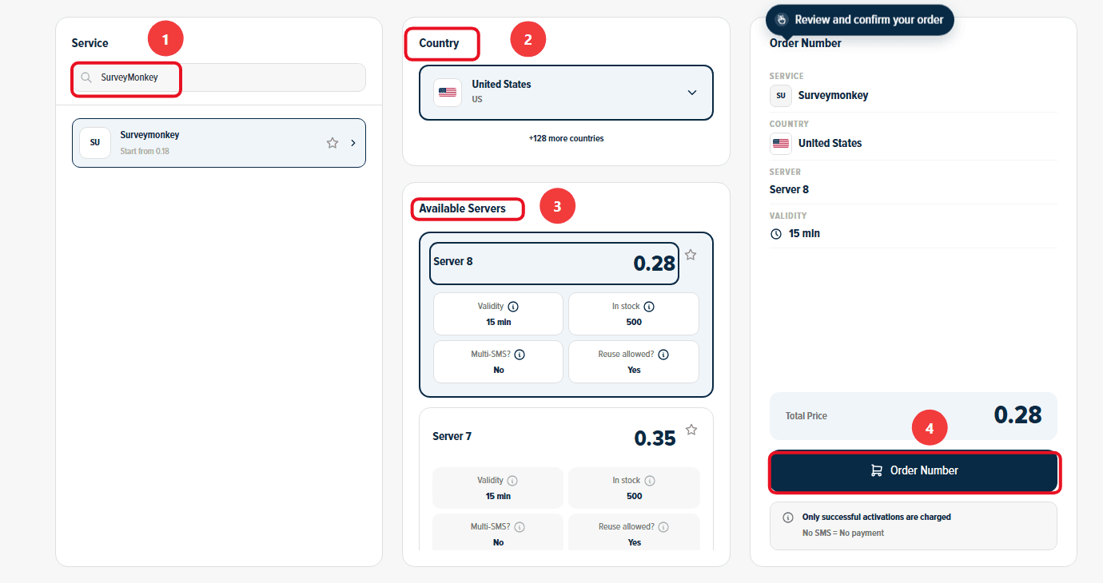Viewport: 1103px width, 583px height.
Task: Click info icon beside successful activations notice
Action: click(x=788, y=518)
